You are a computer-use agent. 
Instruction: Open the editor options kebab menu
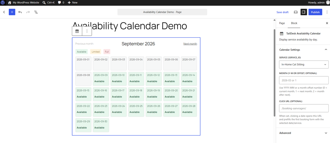327,12
